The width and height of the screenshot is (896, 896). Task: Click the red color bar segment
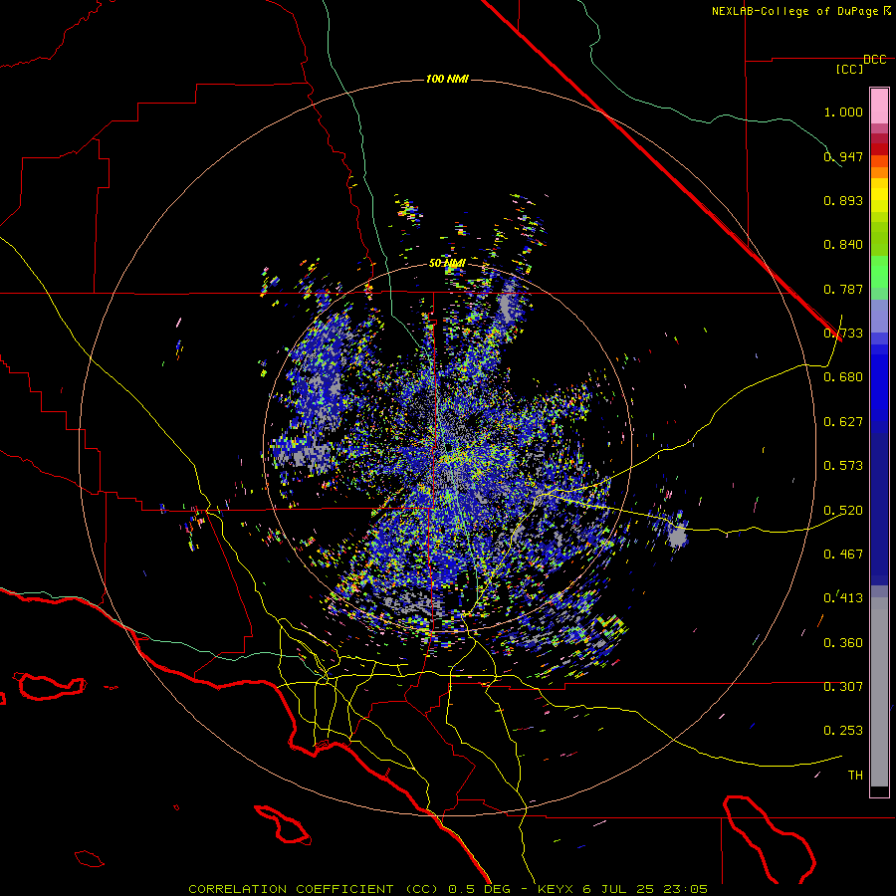pos(879,149)
